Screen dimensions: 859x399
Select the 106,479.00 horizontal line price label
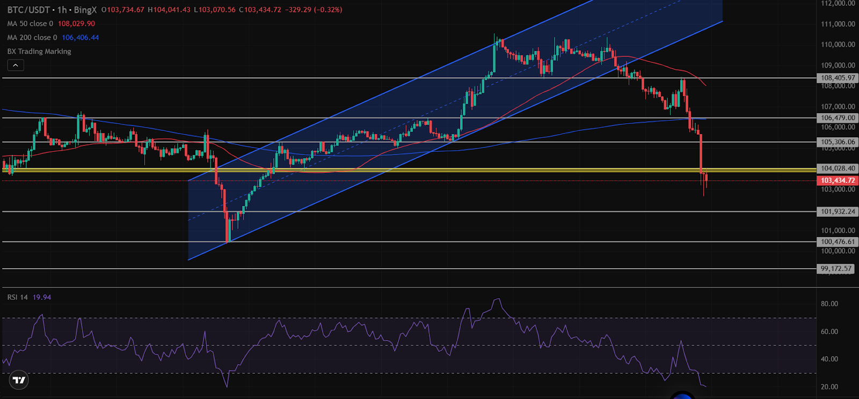[x=838, y=117]
